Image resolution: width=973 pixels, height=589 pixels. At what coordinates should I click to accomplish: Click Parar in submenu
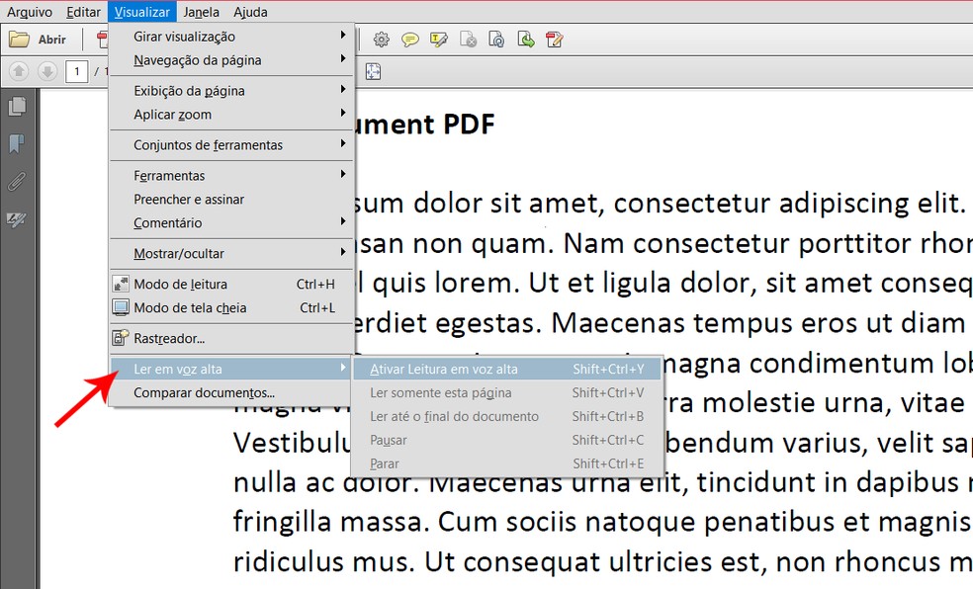tap(507, 463)
